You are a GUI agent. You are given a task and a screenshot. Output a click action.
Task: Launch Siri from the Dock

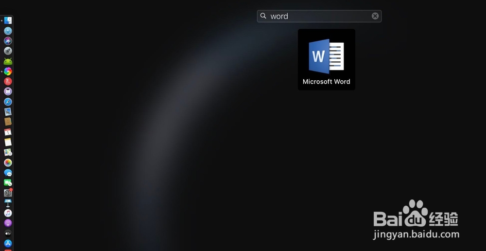8,41
